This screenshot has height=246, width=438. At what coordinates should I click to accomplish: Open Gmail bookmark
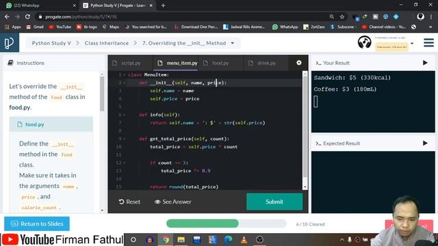click(x=35, y=27)
